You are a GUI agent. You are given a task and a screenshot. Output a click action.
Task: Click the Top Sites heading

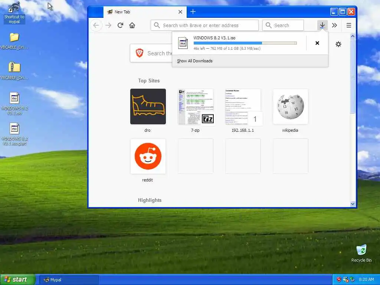click(149, 81)
